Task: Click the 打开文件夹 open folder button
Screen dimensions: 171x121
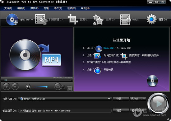Action: 138,110
